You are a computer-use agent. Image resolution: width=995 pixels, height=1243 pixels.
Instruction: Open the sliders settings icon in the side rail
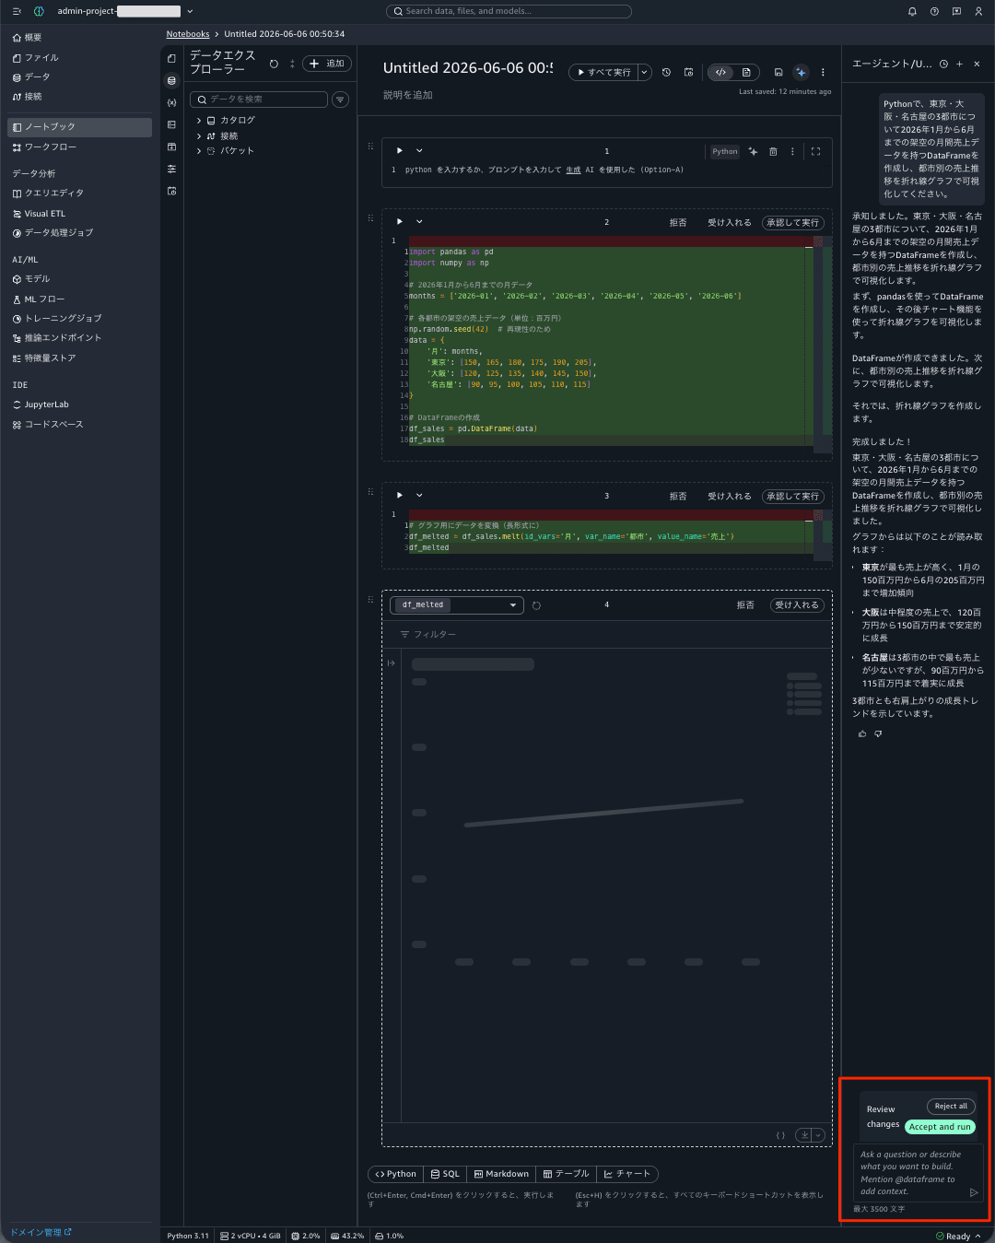click(x=171, y=169)
